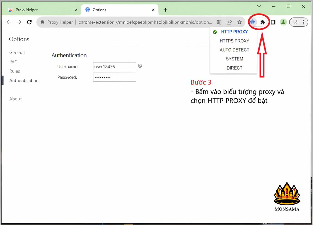Open the Authentication options section

point(24,81)
